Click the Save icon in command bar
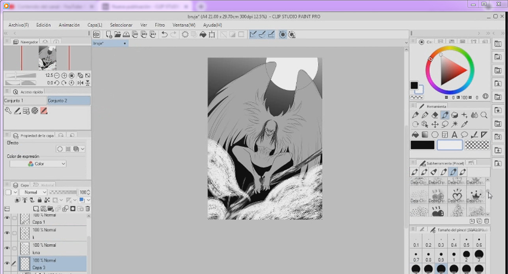508x274 pixels. [126, 35]
